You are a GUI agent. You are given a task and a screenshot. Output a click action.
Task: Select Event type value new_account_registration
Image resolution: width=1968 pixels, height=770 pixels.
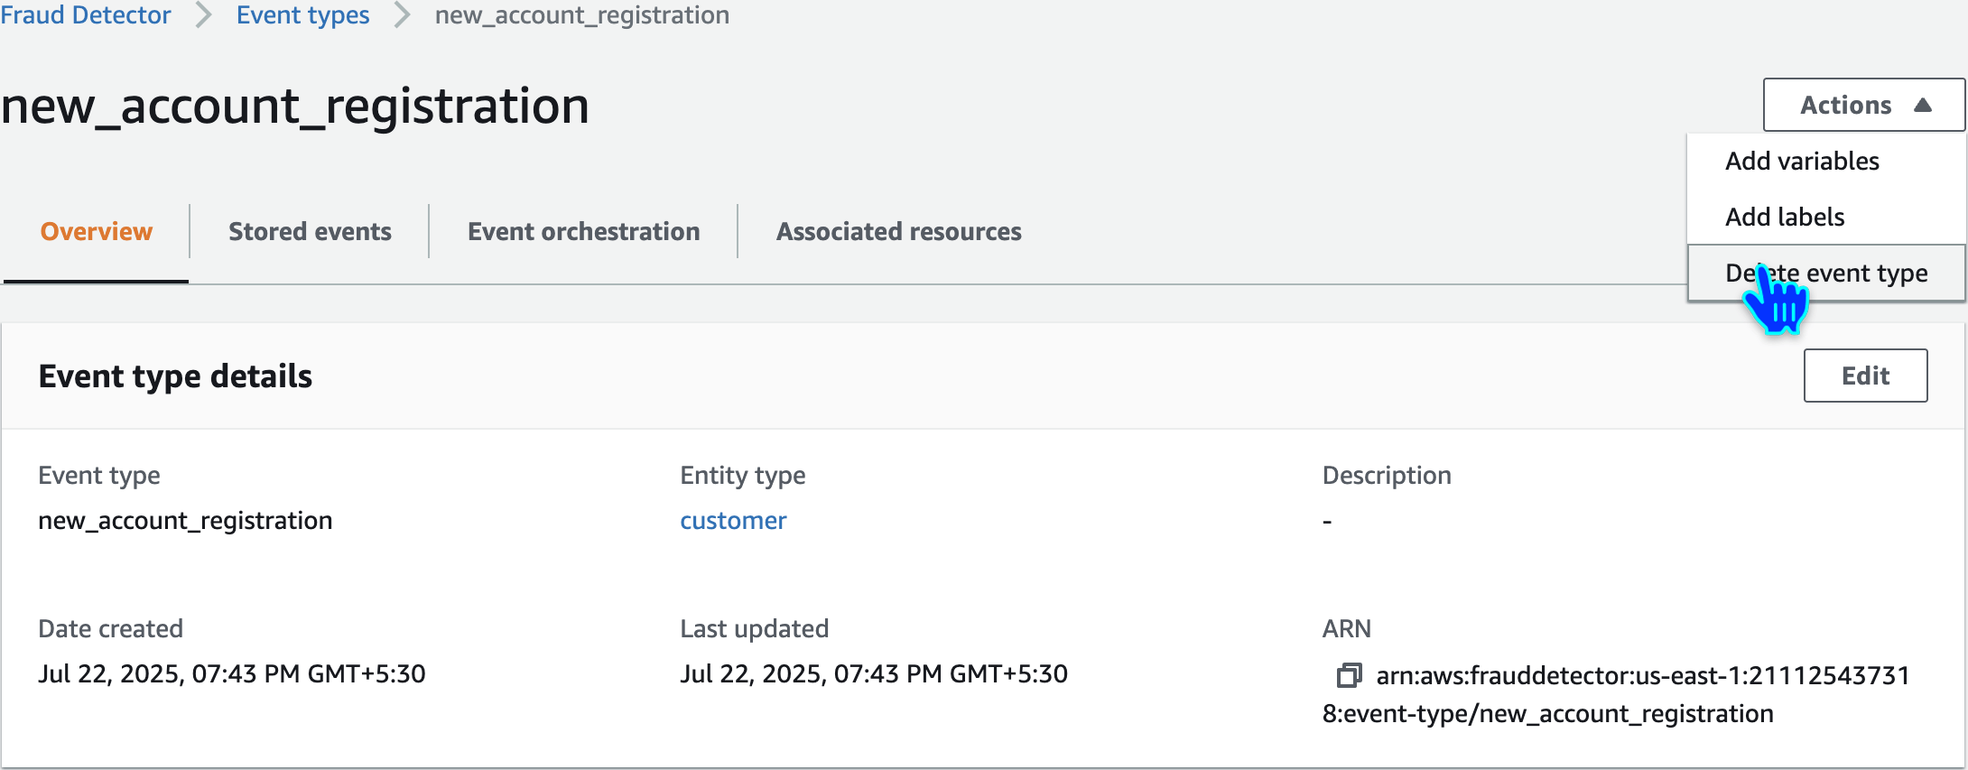185,521
